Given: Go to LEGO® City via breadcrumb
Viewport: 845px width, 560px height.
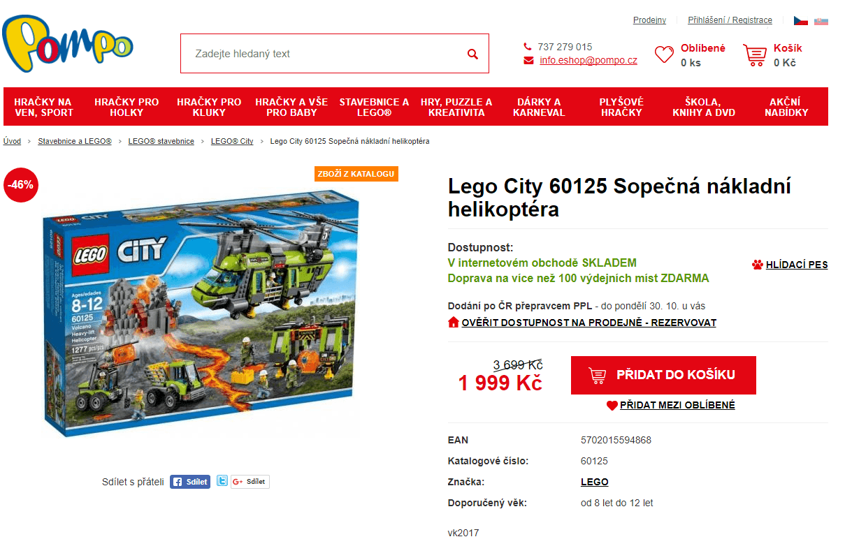Looking at the screenshot, I should (232, 141).
